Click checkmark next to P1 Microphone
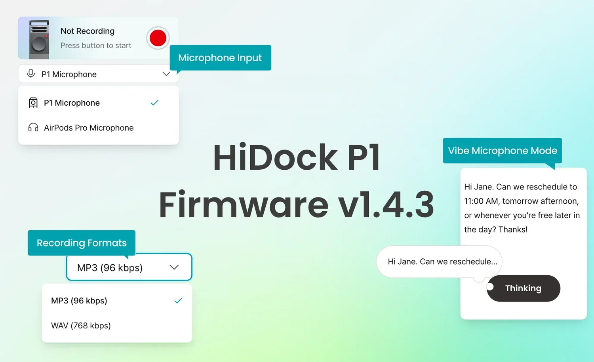 click(x=154, y=103)
